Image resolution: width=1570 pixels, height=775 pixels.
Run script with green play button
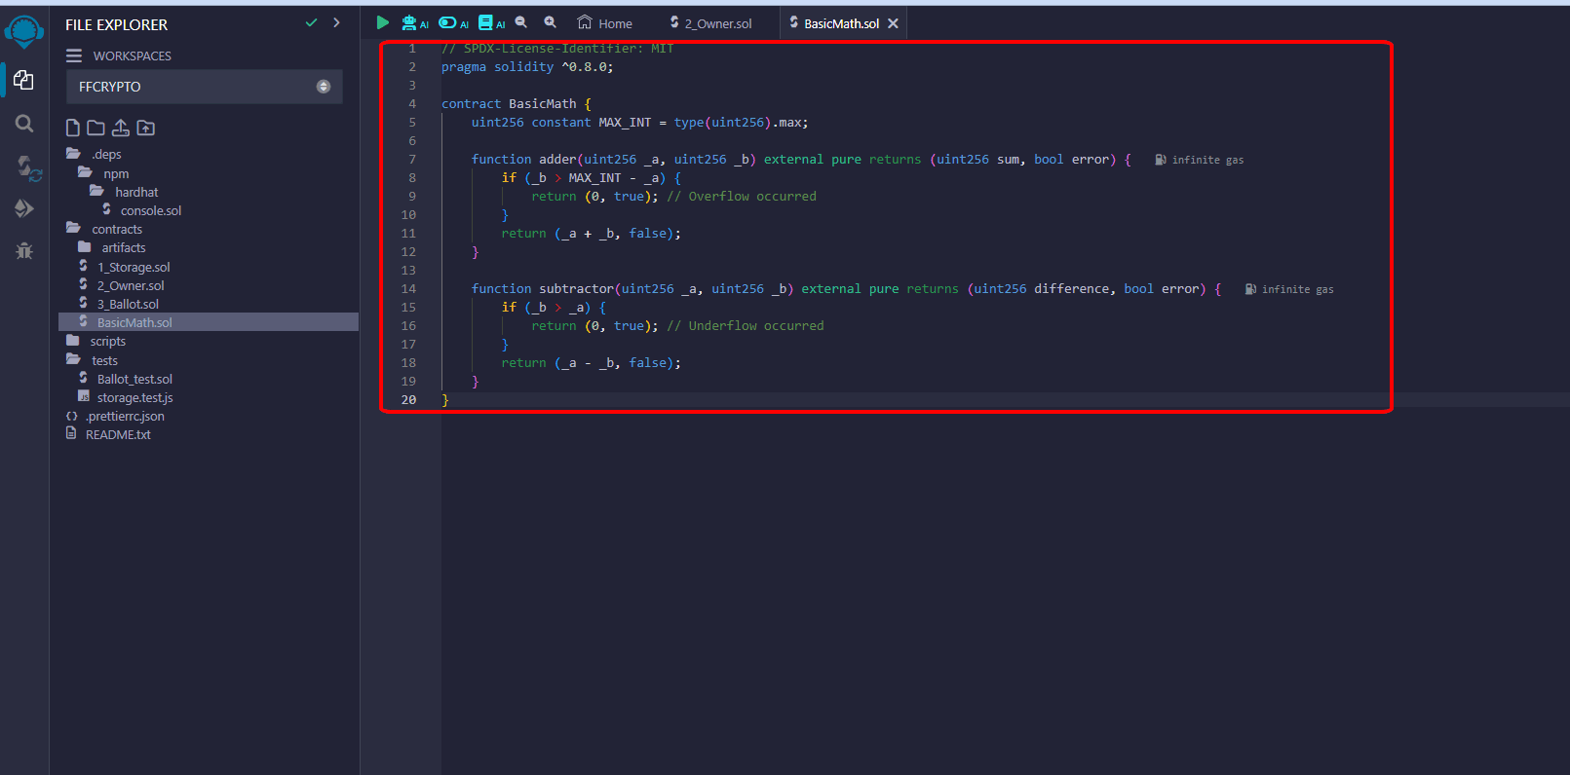click(383, 22)
